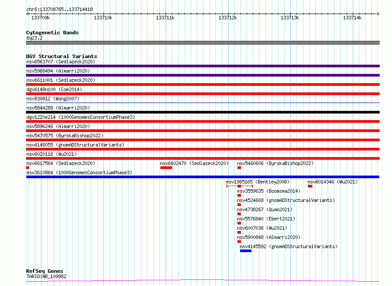The height and width of the screenshot is (286, 392).
Task: Click the 133709k ruler position
Action: [41, 18]
